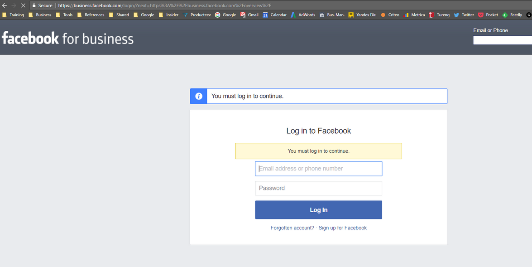The image size is (532, 267).
Task: Follow the Sign up for Facebook link
Action: point(342,228)
